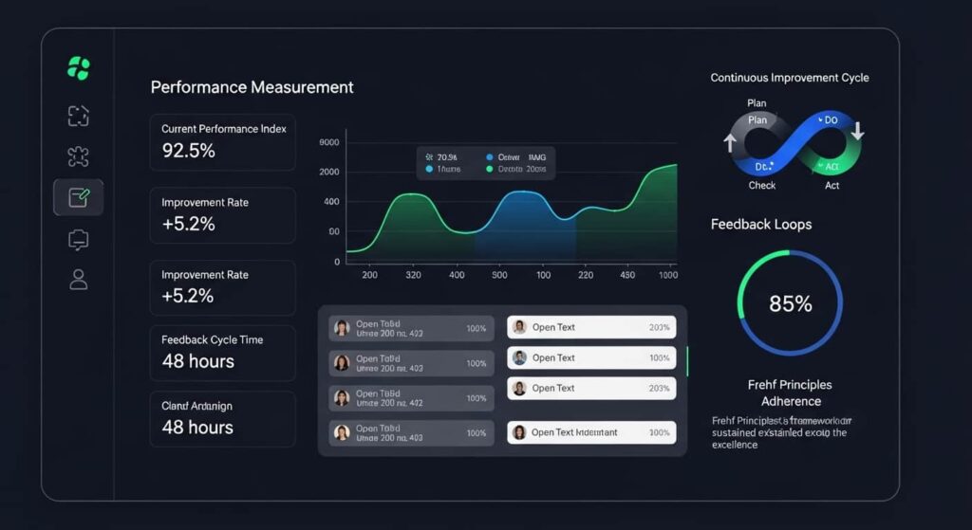Select the Feedback Cycle Time card
This screenshot has width=972, height=530.
click(222, 352)
